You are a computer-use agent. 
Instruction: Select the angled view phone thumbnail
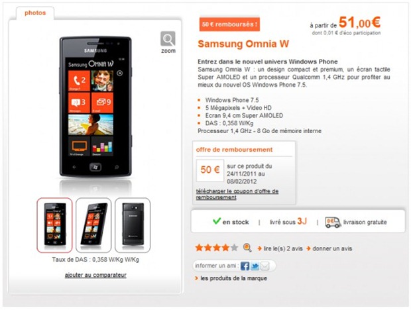[x=93, y=225]
